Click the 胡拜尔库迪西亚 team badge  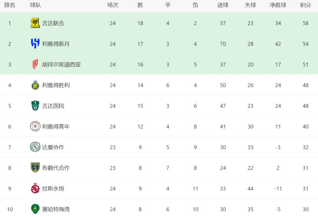click(x=35, y=65)
